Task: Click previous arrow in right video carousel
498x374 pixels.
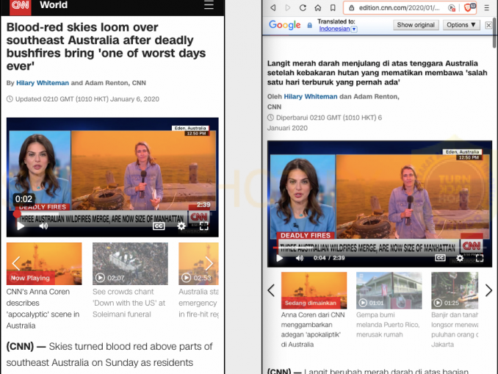Action: [x=271, y=290]
